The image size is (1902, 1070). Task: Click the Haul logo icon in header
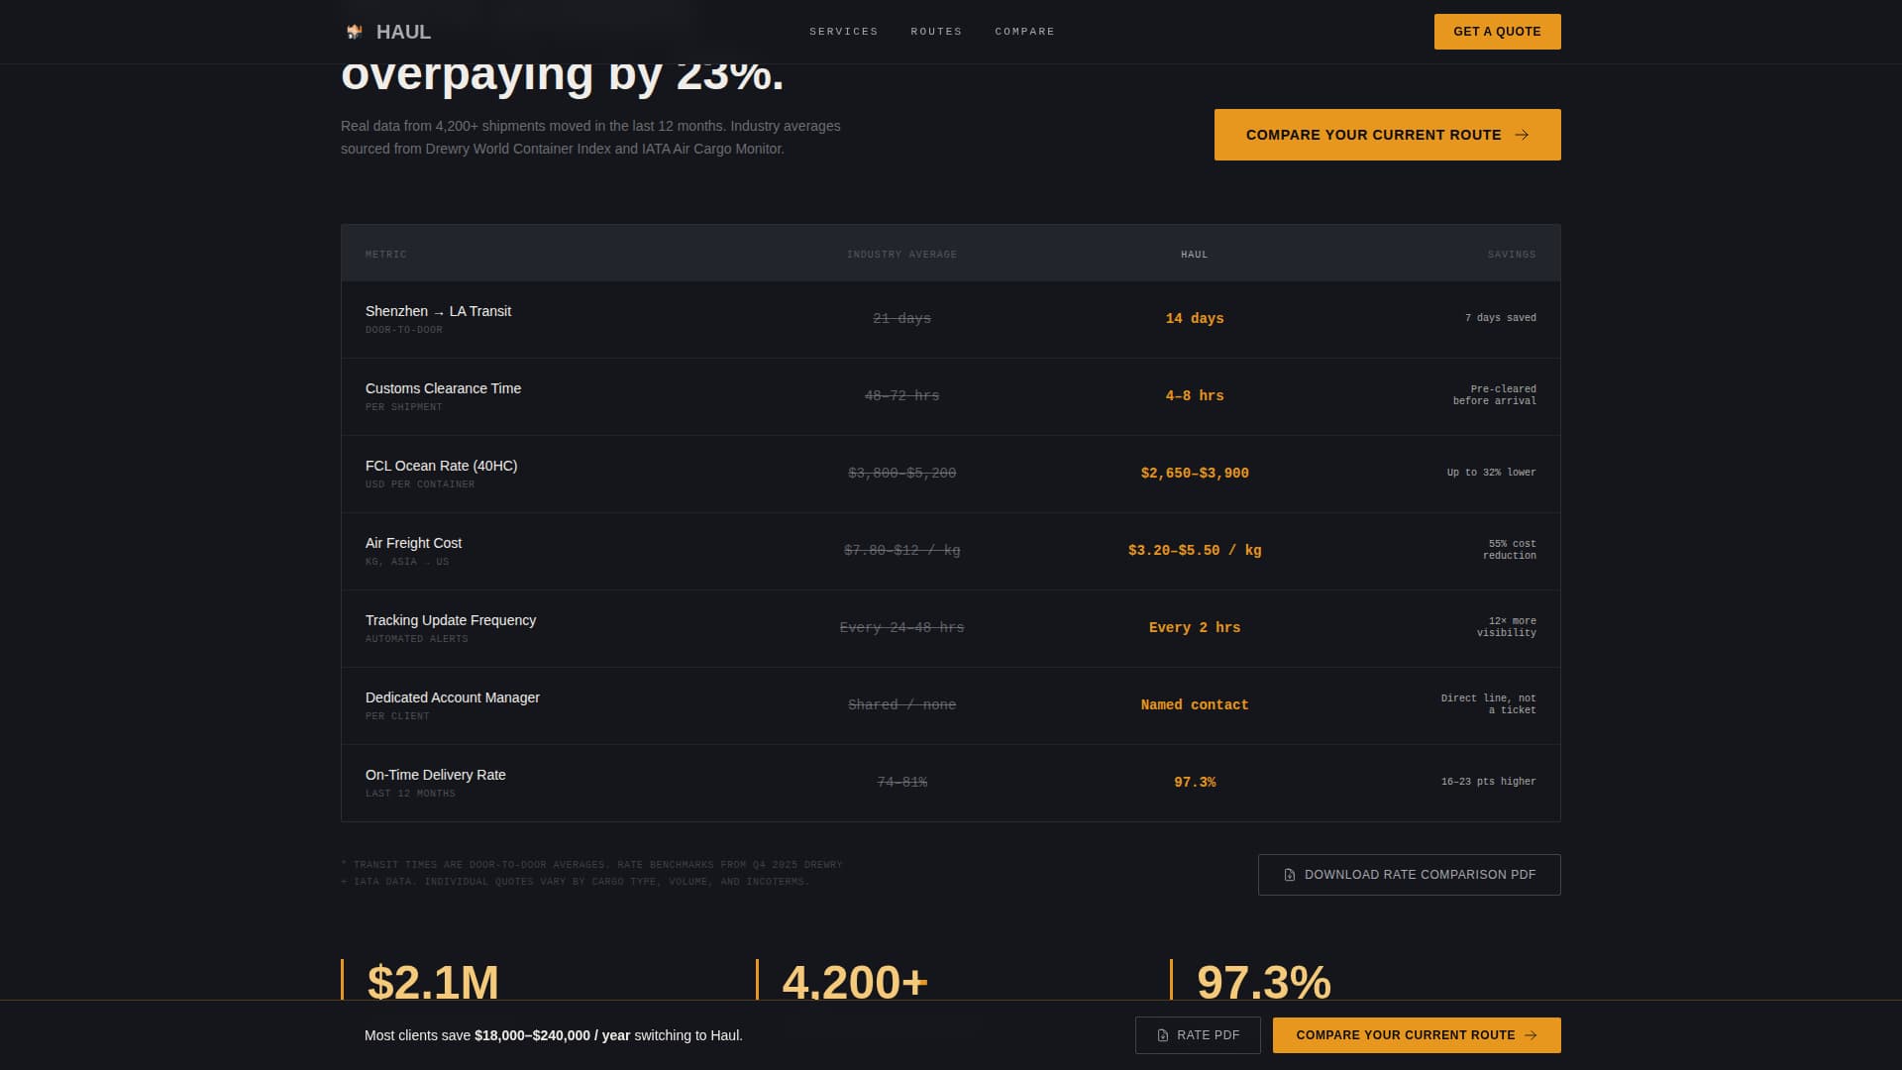[354, 32]
